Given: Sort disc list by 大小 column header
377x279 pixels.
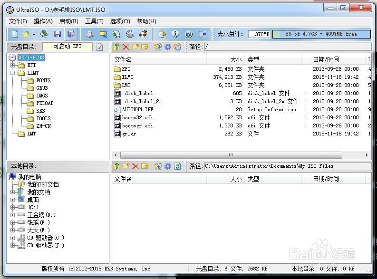Looking at the screenshot, I should click(x=225, y=59).
